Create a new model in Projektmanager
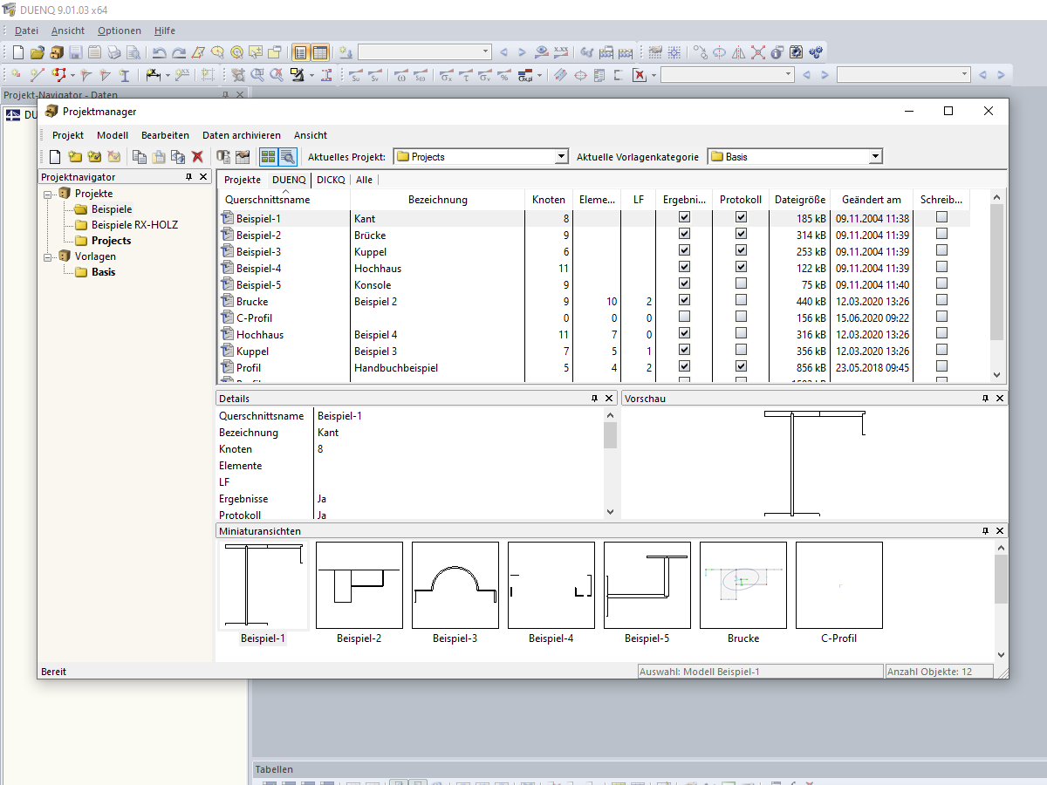Screen dimensions: 1047x785 [x=55, y=157]
